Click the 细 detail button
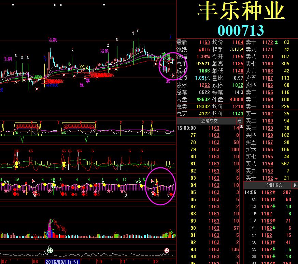Viewport: 298px width, 264px height. 240,121
